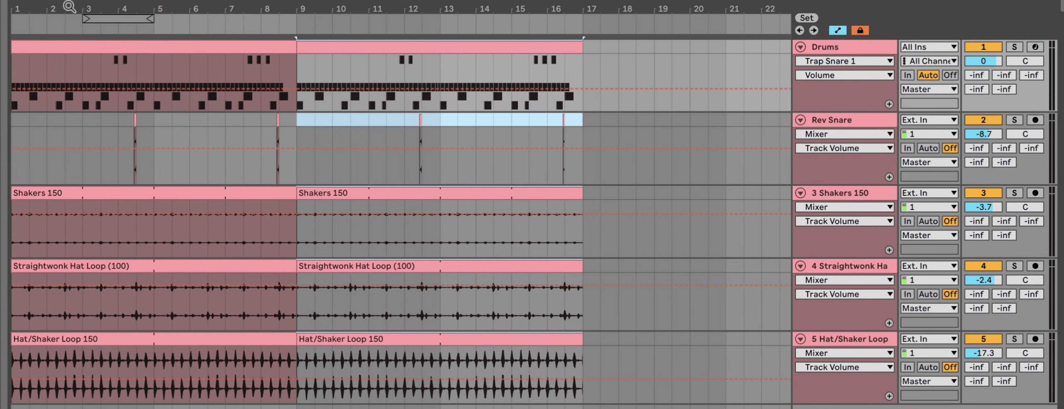Click loop brace end marker
This screenshot has height=409, width=1064.
tap(150, 19)
